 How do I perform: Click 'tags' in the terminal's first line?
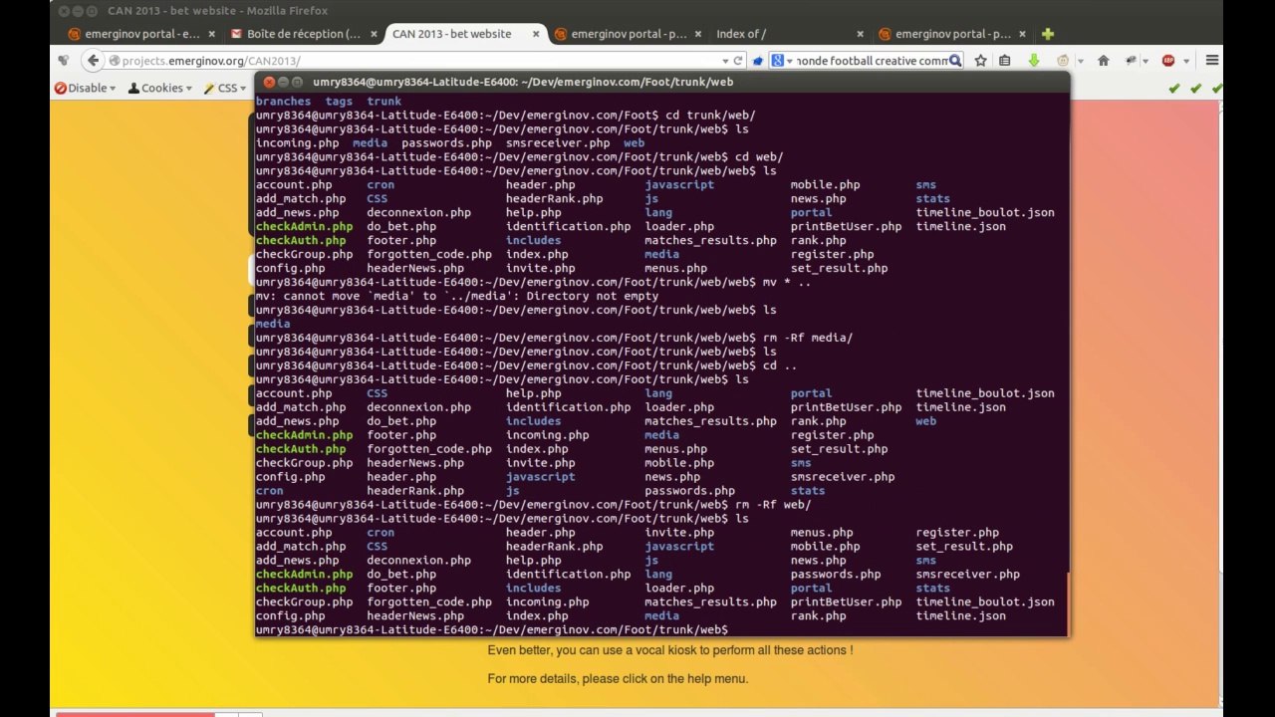[339, 101]
